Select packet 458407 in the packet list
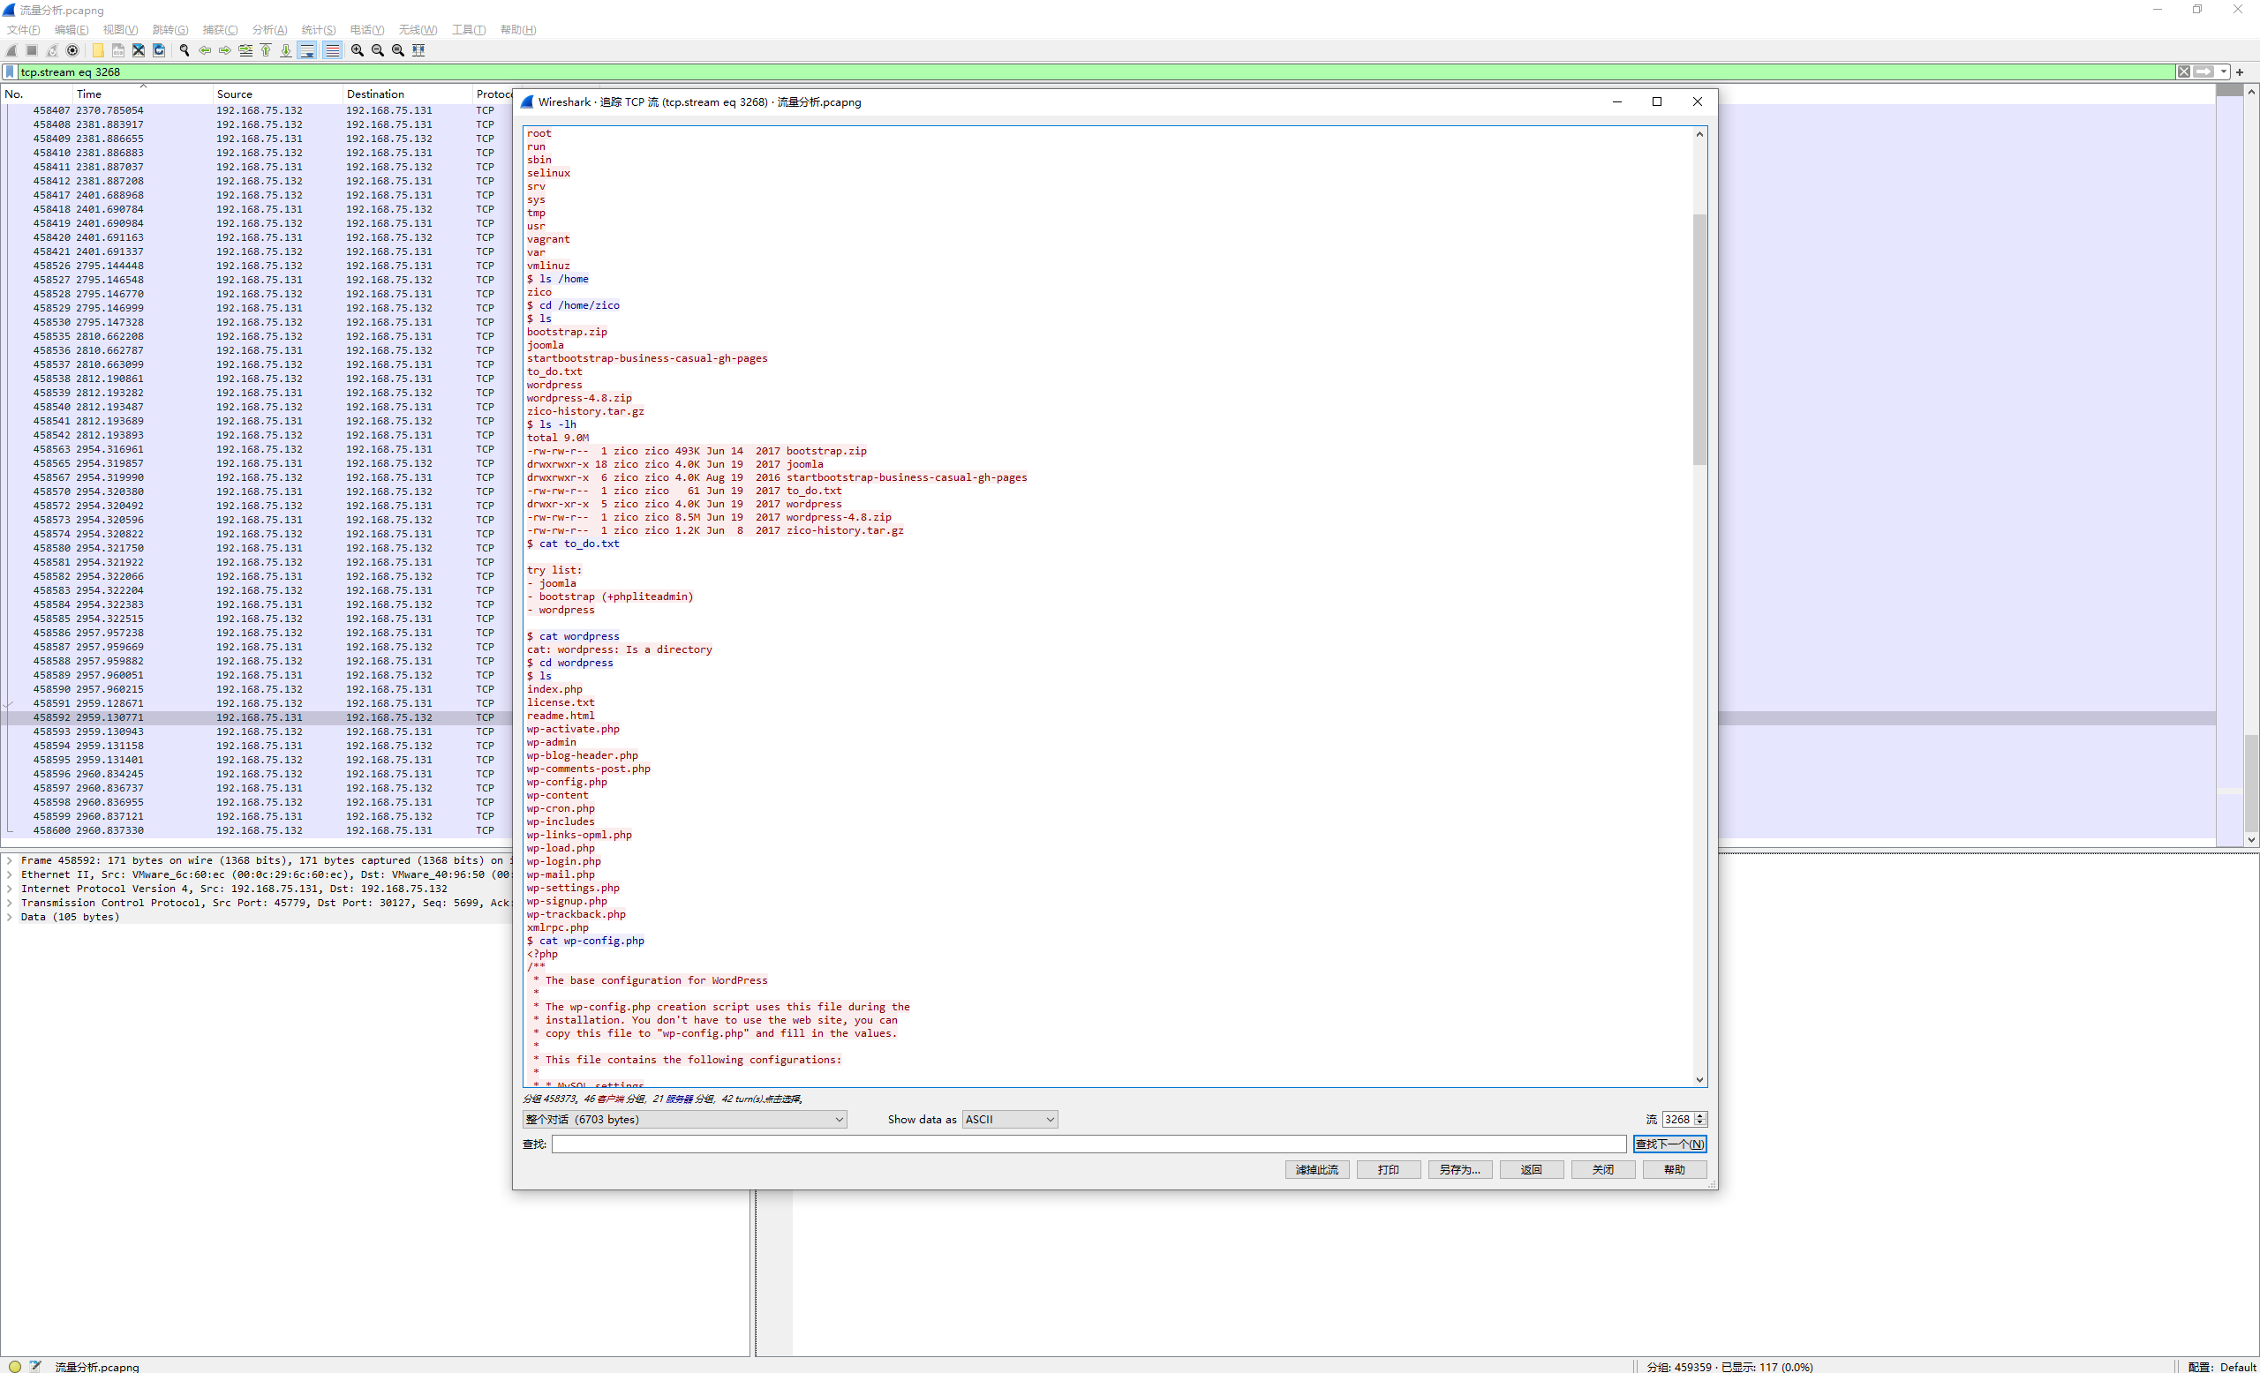Viewport: 2260px width, 1373px height. (x=257, y=110)
